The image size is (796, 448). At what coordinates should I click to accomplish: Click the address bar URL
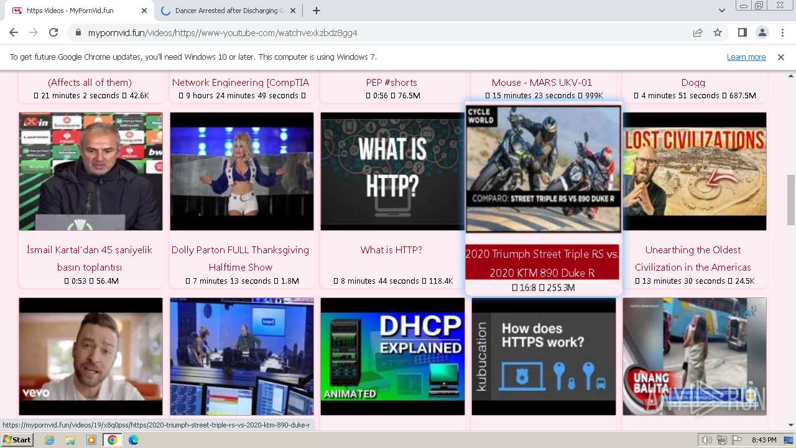[223, 33]
